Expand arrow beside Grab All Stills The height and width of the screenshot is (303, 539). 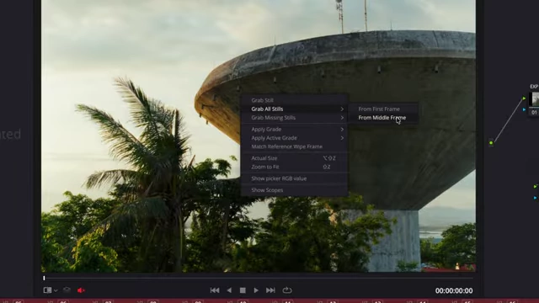click(x=342, y=109)
